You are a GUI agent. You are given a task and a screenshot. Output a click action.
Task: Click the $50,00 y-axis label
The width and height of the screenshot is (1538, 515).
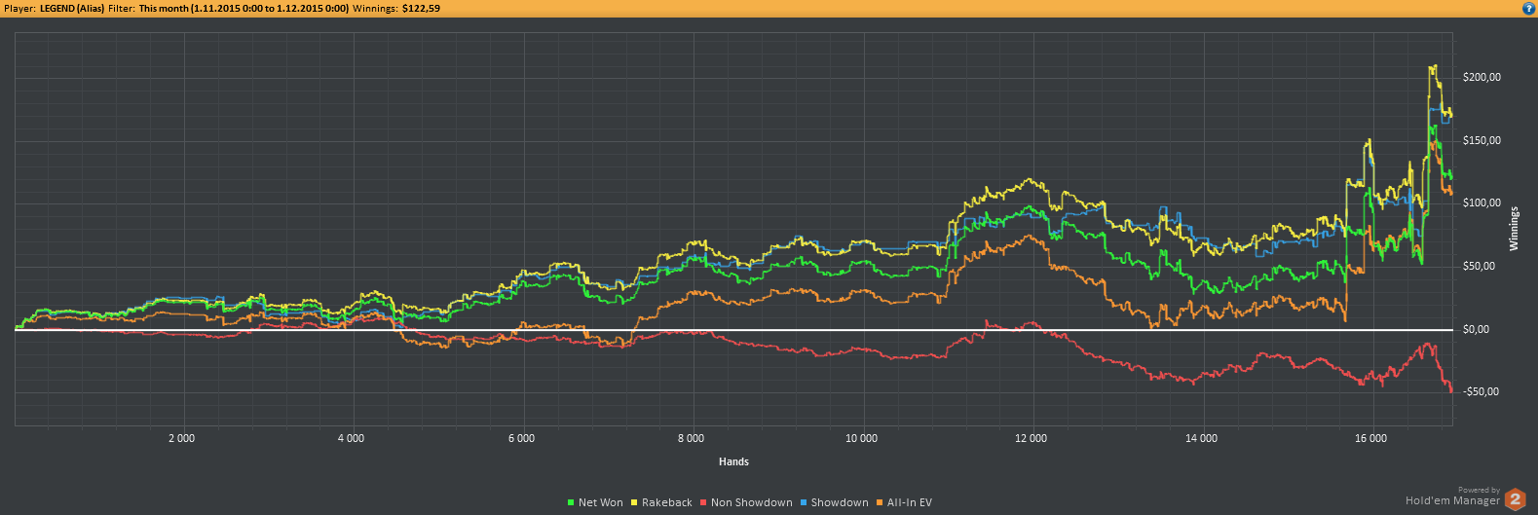pyautogui.click(x=1479, y=267)
